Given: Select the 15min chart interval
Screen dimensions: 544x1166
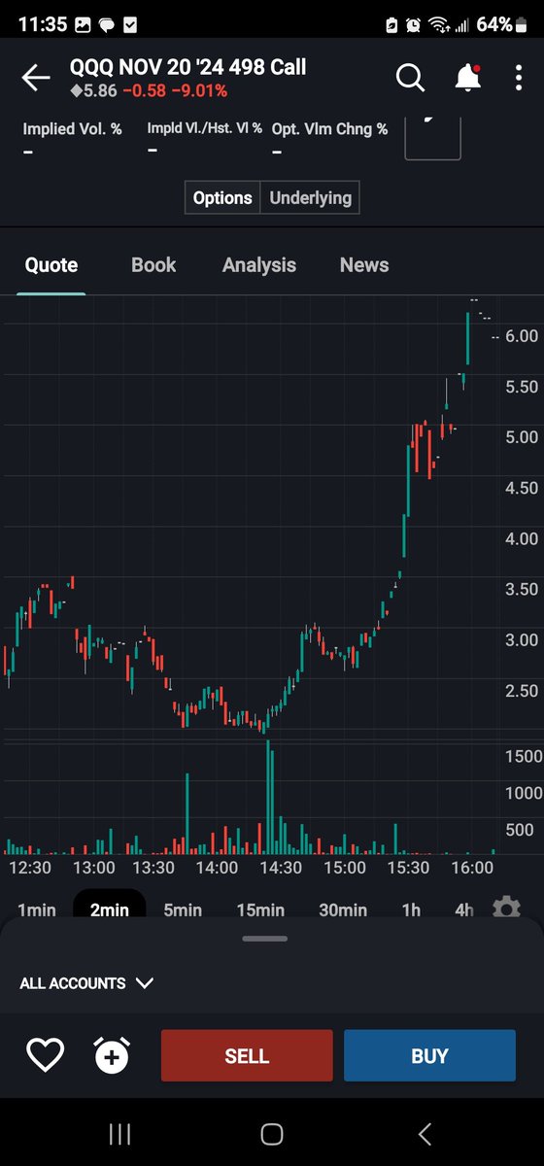Looking at the screenshot, I should (x=260, y=909).
